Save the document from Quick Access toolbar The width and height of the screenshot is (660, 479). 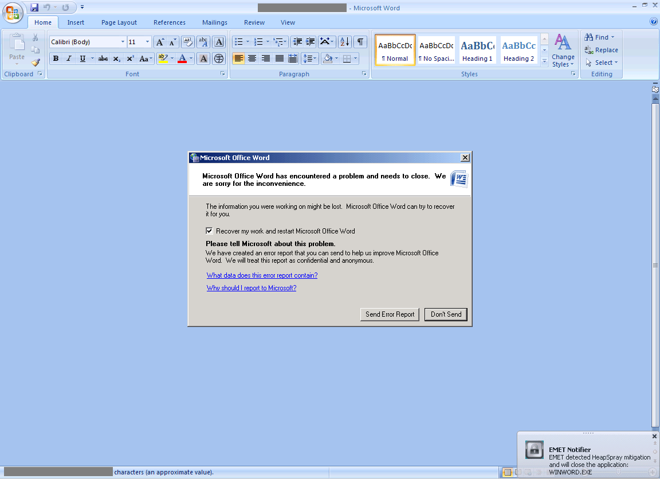34,7
